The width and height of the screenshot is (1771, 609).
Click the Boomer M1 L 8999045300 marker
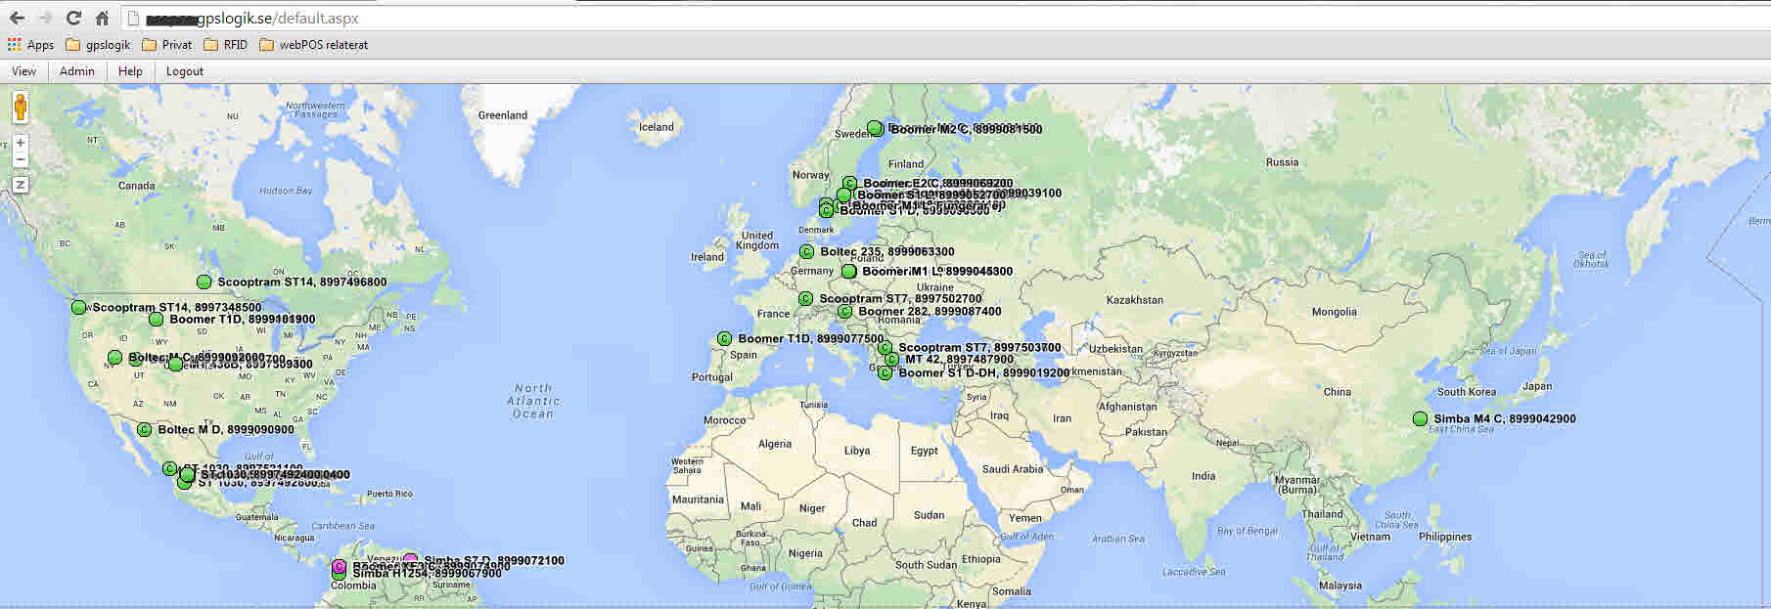click(x=848, y=271)
